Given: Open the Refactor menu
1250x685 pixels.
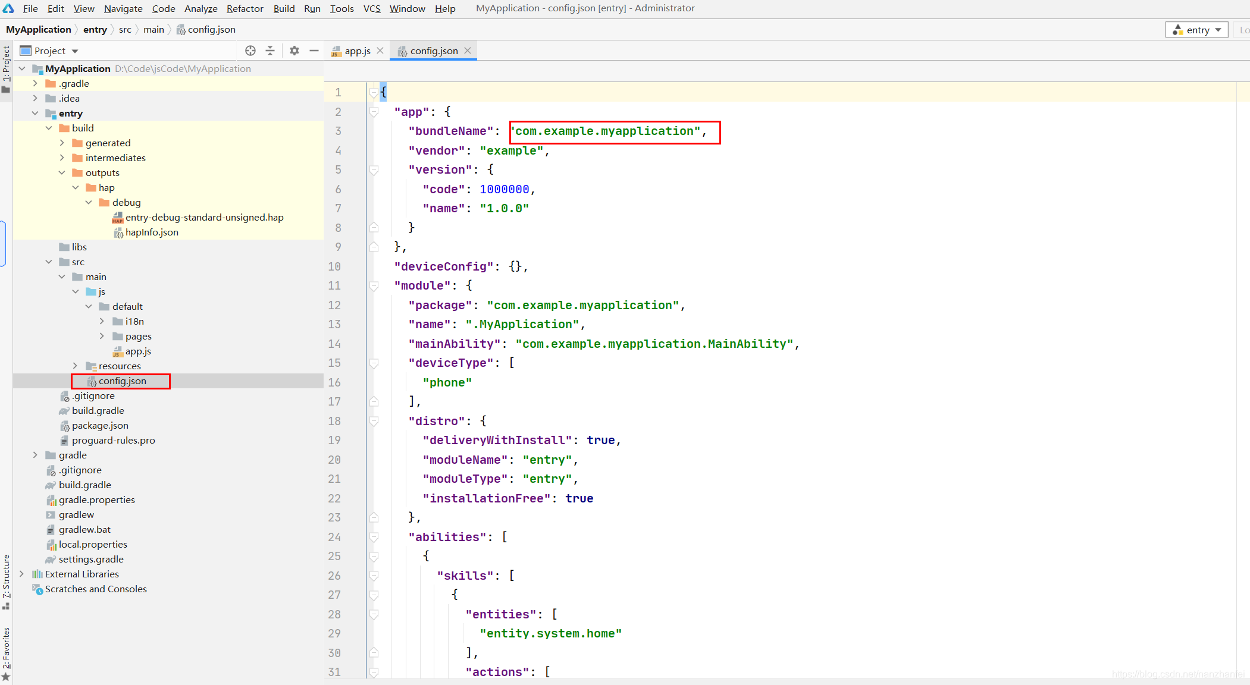Looking at the screenshot, I should [244, 8].
